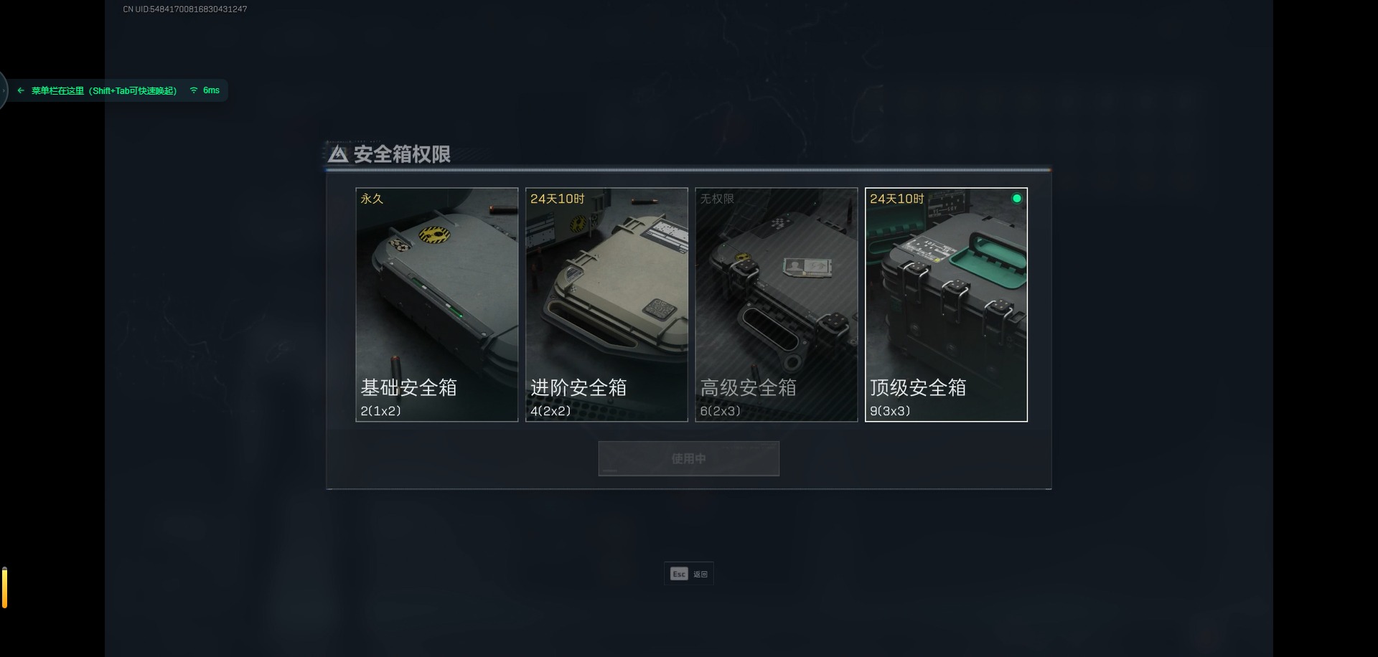Click the 使用中 button
This screenshot has width=1378, height=657.
point(689,458)
